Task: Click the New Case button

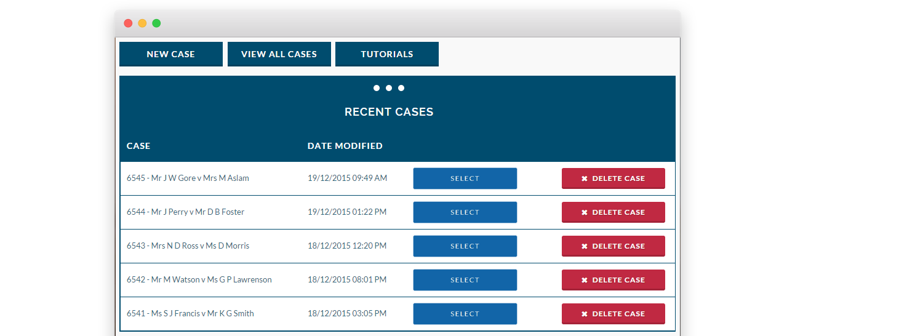Action: [170, 54]
